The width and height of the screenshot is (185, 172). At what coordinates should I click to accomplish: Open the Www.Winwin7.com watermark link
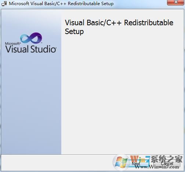[x=157, y=167]
